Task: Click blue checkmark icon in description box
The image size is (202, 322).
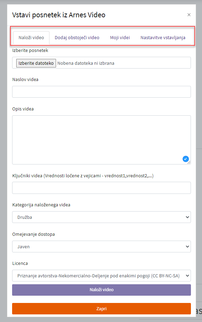Action: point(186,159)
